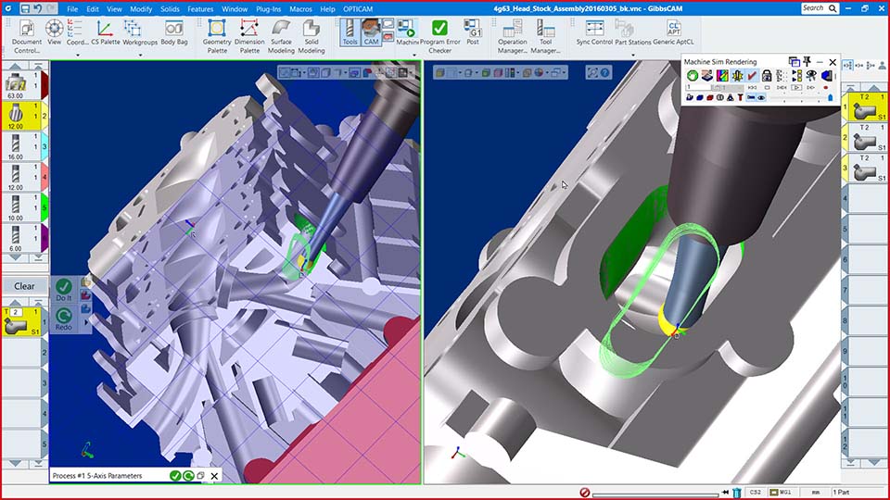Select the 12.00 tool tile in slot 2

pyautogui.click(x=18, y=114)
